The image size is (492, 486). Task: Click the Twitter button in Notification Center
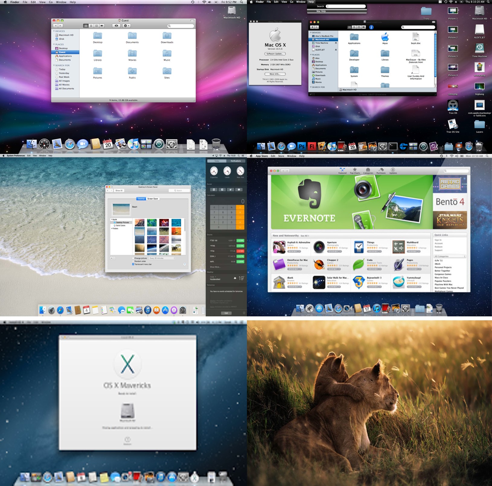(230, 190)
